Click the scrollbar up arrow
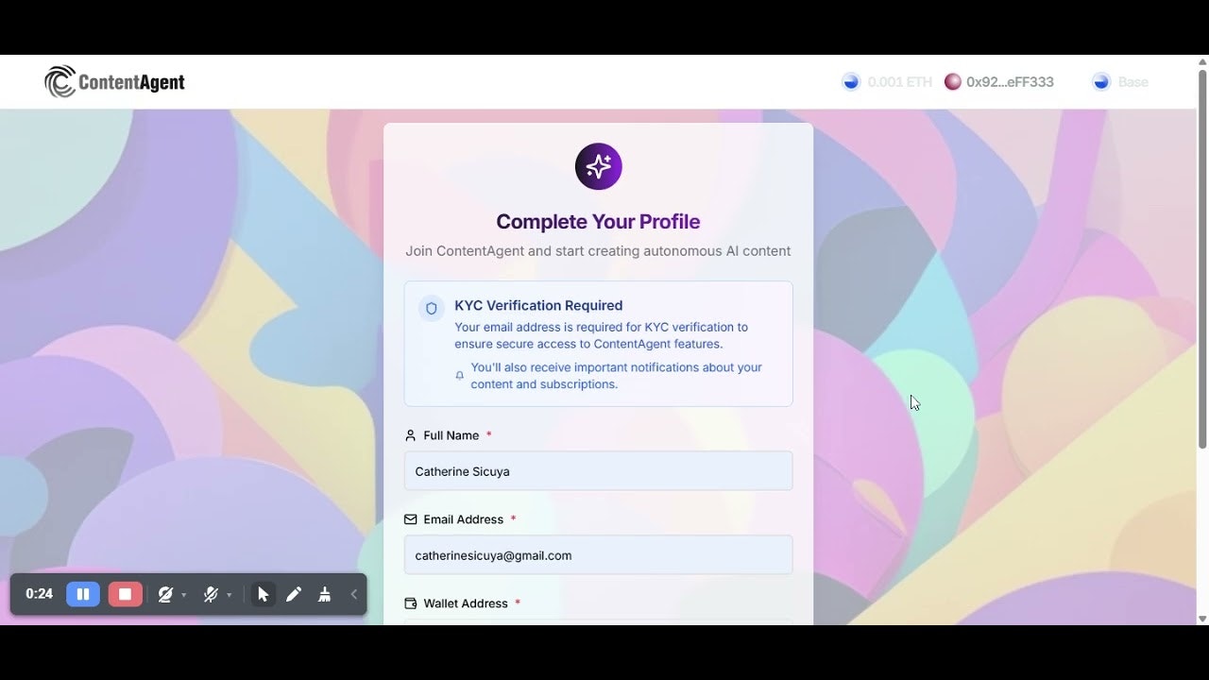1209x680 pixels. tap(1202, 60)
